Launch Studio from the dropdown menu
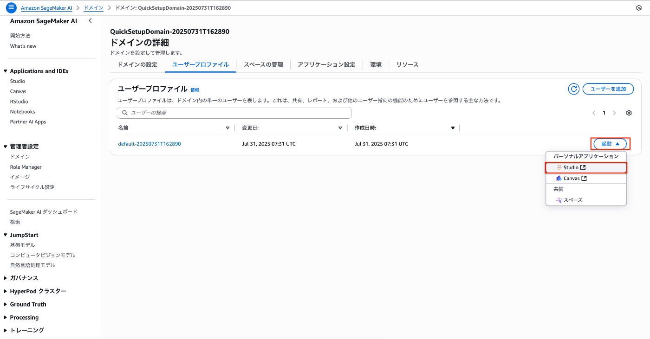Screen dimensions: 650x339 (586, 167)
